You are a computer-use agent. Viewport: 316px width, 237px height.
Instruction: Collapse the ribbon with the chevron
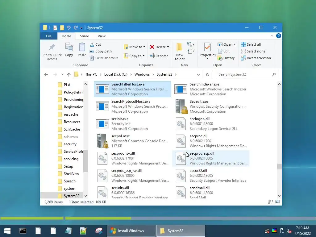[272, 36]
